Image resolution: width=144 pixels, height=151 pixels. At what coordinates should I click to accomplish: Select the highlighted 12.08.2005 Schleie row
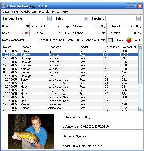tap(70, 55)
